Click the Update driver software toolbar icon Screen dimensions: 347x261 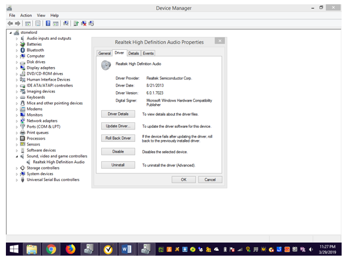tap(76, 24)
